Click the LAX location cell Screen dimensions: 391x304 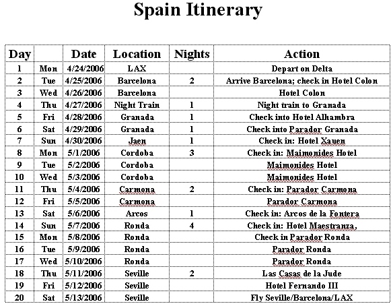click(137, 69)
